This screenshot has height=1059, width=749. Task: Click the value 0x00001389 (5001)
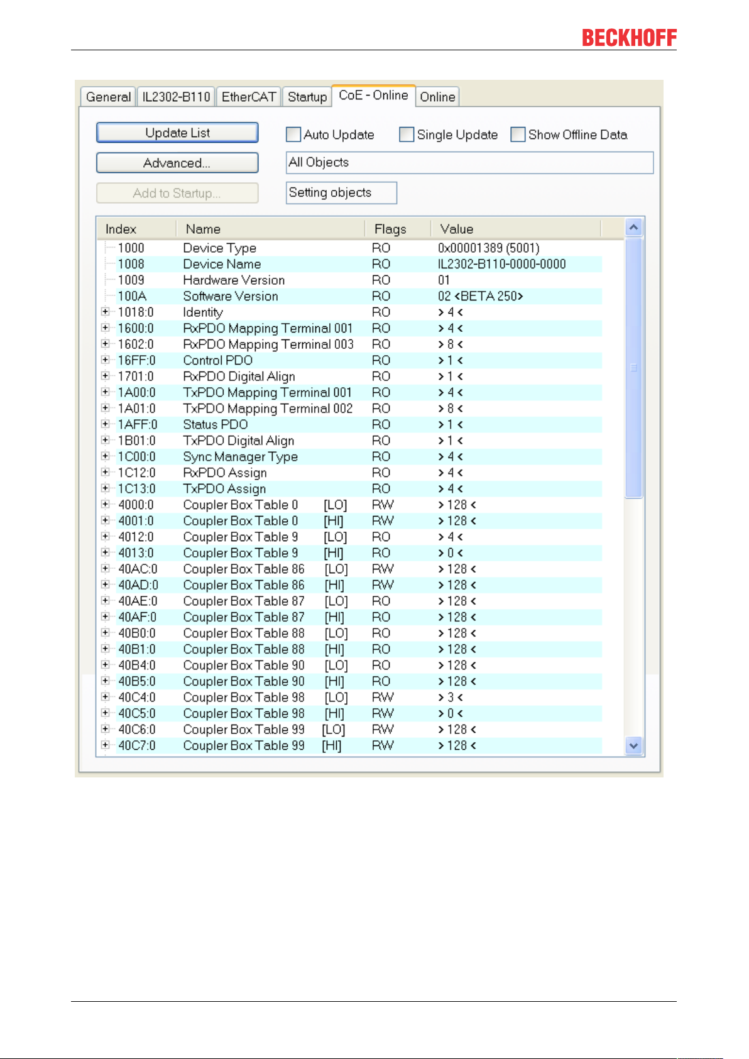click(488, 248)
